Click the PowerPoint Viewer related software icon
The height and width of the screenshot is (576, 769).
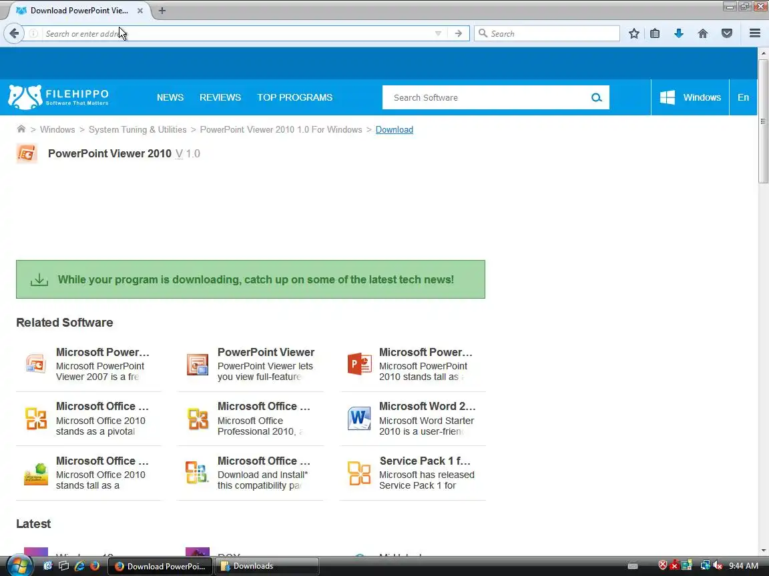click(x=197, y=364)
